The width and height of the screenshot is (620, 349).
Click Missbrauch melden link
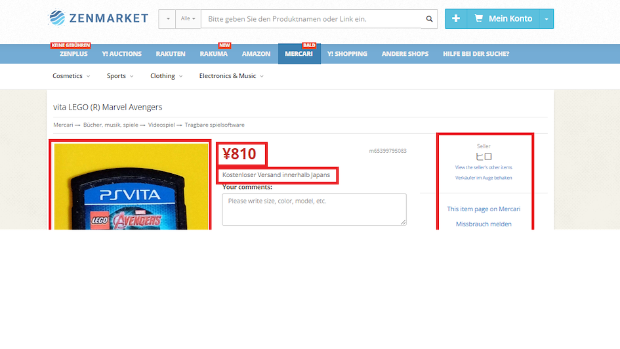point(484,224)
